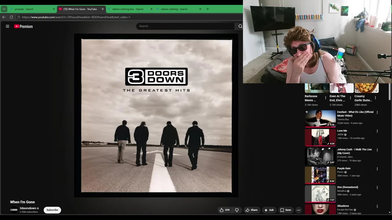Screen dimensions: 392x220
Task: Open the 'Creamy Garlic Butte...' video title
Action: (x=363, y=98)
